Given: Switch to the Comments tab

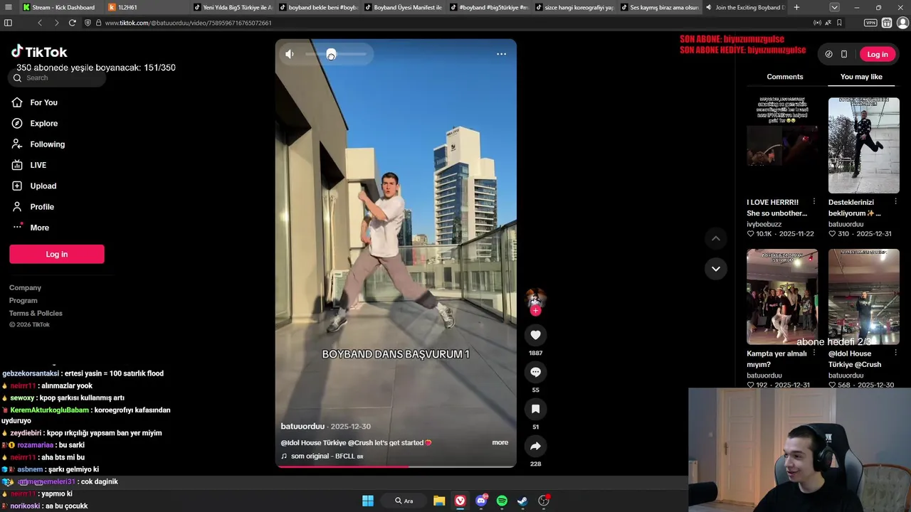Looking at the screenshot, I should coord(784,77).
